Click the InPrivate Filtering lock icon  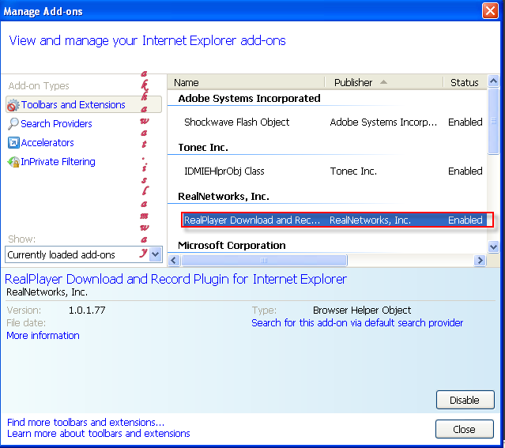tap(13, 162)
